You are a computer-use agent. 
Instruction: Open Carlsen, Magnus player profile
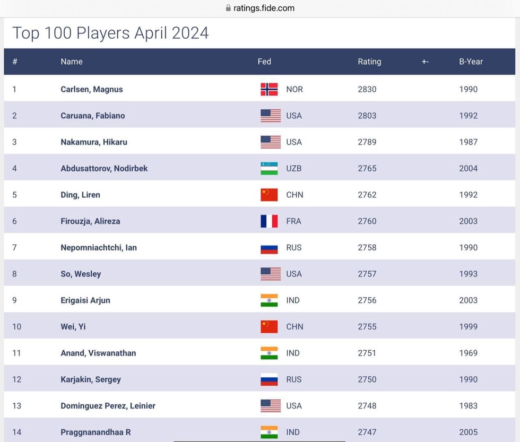tap(92, 89)
